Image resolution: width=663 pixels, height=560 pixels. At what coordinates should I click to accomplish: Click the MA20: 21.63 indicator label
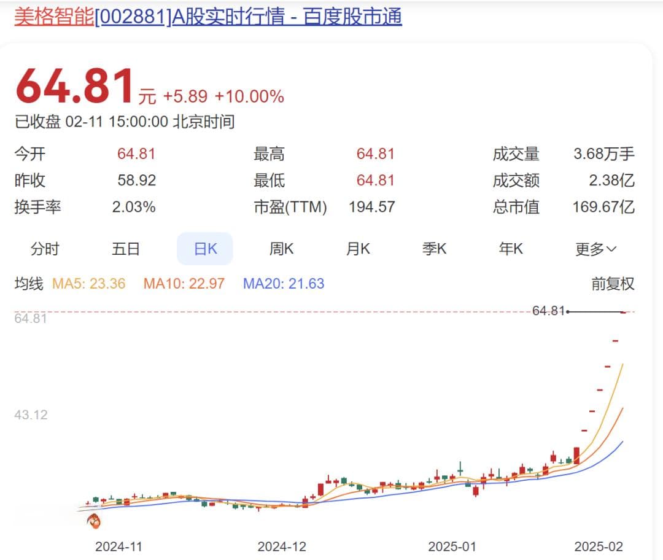tap(284, 284)
